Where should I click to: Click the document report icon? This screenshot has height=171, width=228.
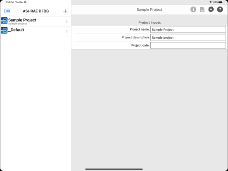(202, 9)
